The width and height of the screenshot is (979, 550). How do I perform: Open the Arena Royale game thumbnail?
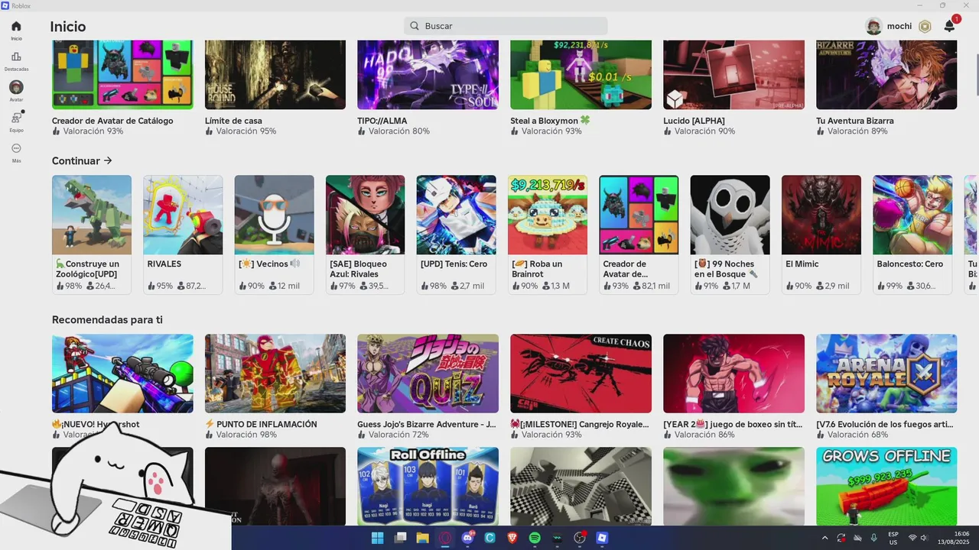click(886, 374)
